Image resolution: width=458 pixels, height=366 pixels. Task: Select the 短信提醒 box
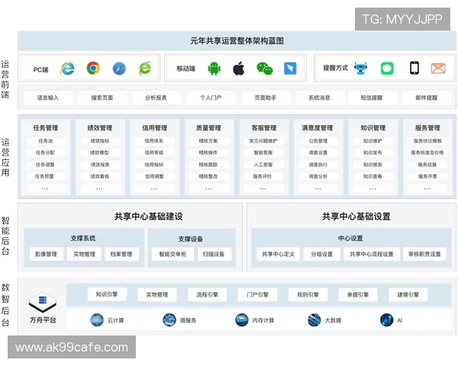pyautogui.click(x=372, y=98)
